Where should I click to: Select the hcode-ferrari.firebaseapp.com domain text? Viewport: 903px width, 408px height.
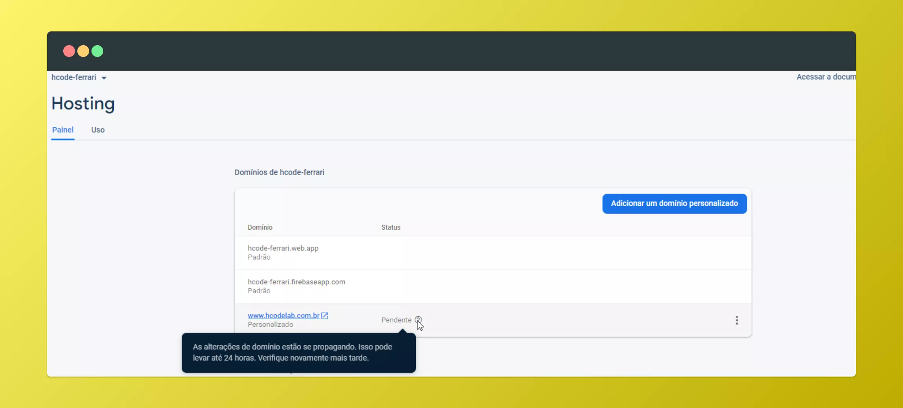point(296,282)
